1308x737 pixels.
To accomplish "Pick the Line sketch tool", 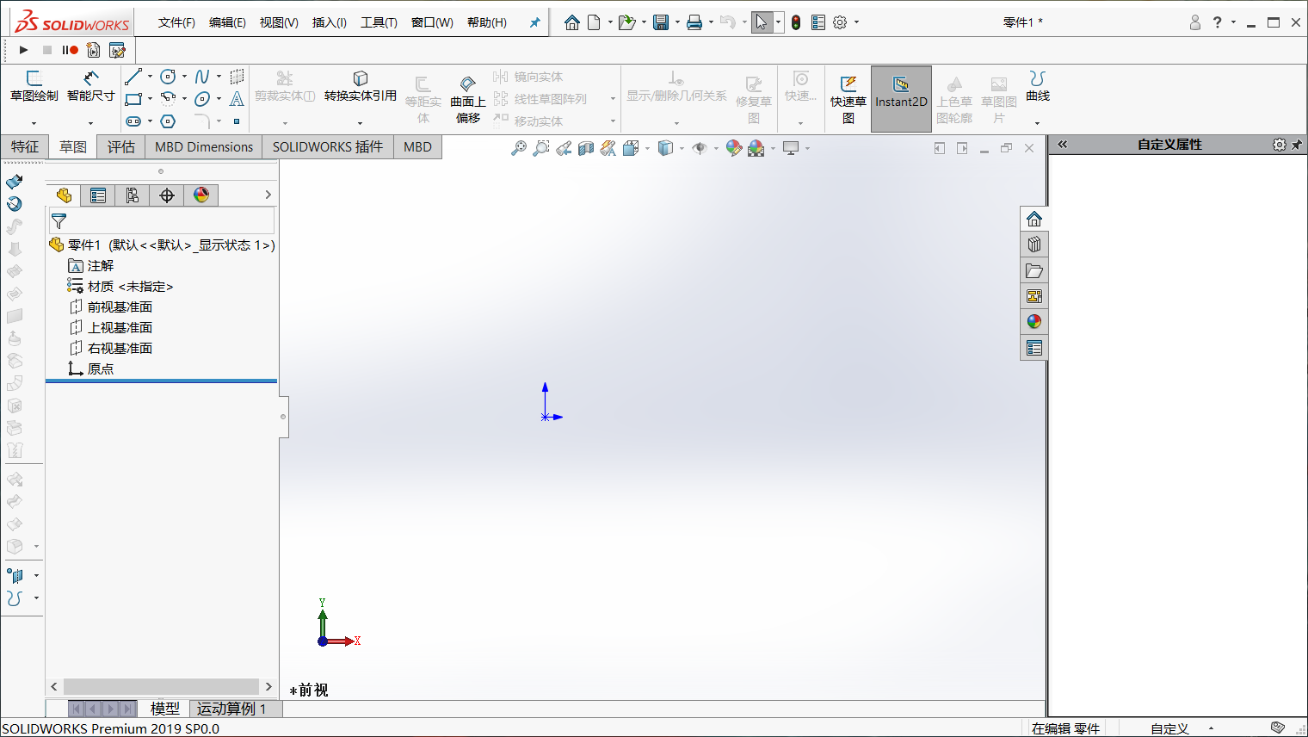I will click(133, 77).
